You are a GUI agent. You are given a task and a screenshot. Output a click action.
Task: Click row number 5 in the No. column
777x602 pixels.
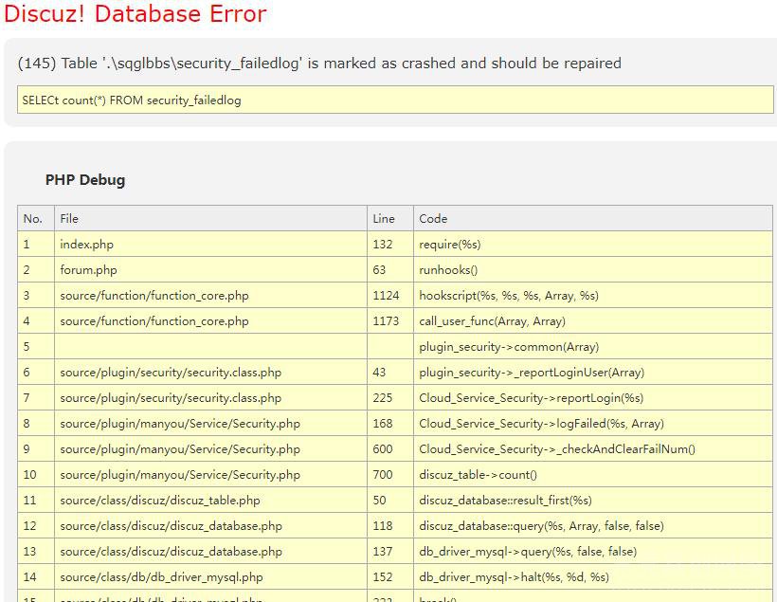[x=27, y=347]
